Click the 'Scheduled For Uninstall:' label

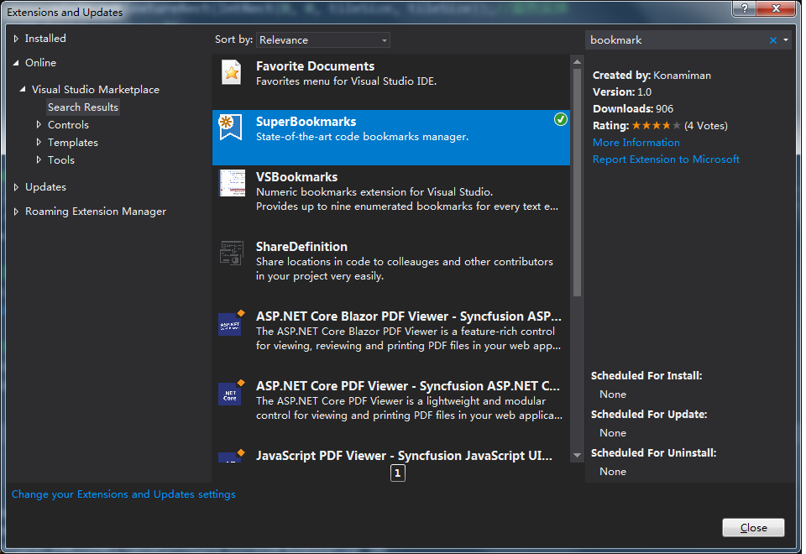[654, 452]
